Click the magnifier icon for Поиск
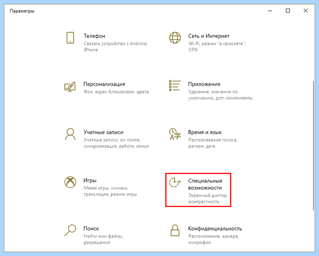The width and height of the screenshot is (319, 256). [x=70, y=230]
